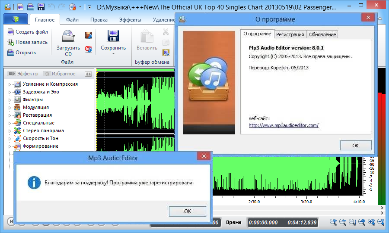Click the new file icon in quick access toolbar
Viewport: 389px width, 233px height.
pos(20,6)
